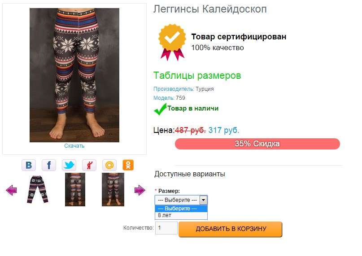Click the Скачать link under the photo

click(74, 146)
